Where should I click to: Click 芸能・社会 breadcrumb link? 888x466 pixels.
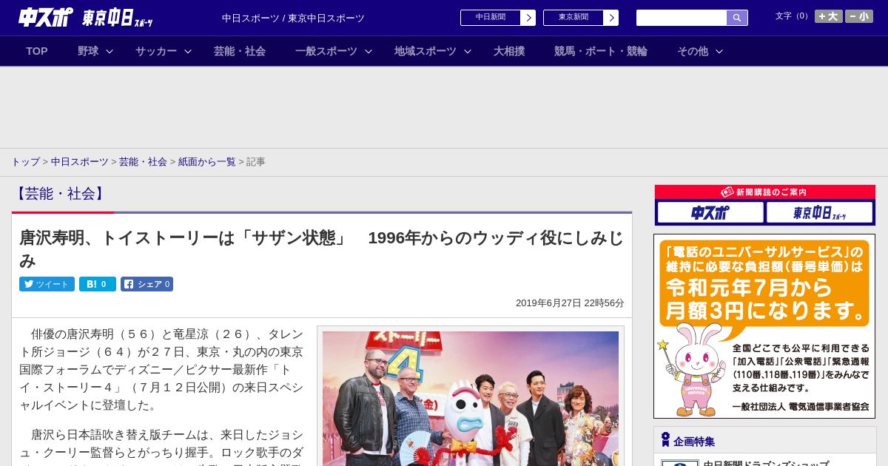(143, 162)
